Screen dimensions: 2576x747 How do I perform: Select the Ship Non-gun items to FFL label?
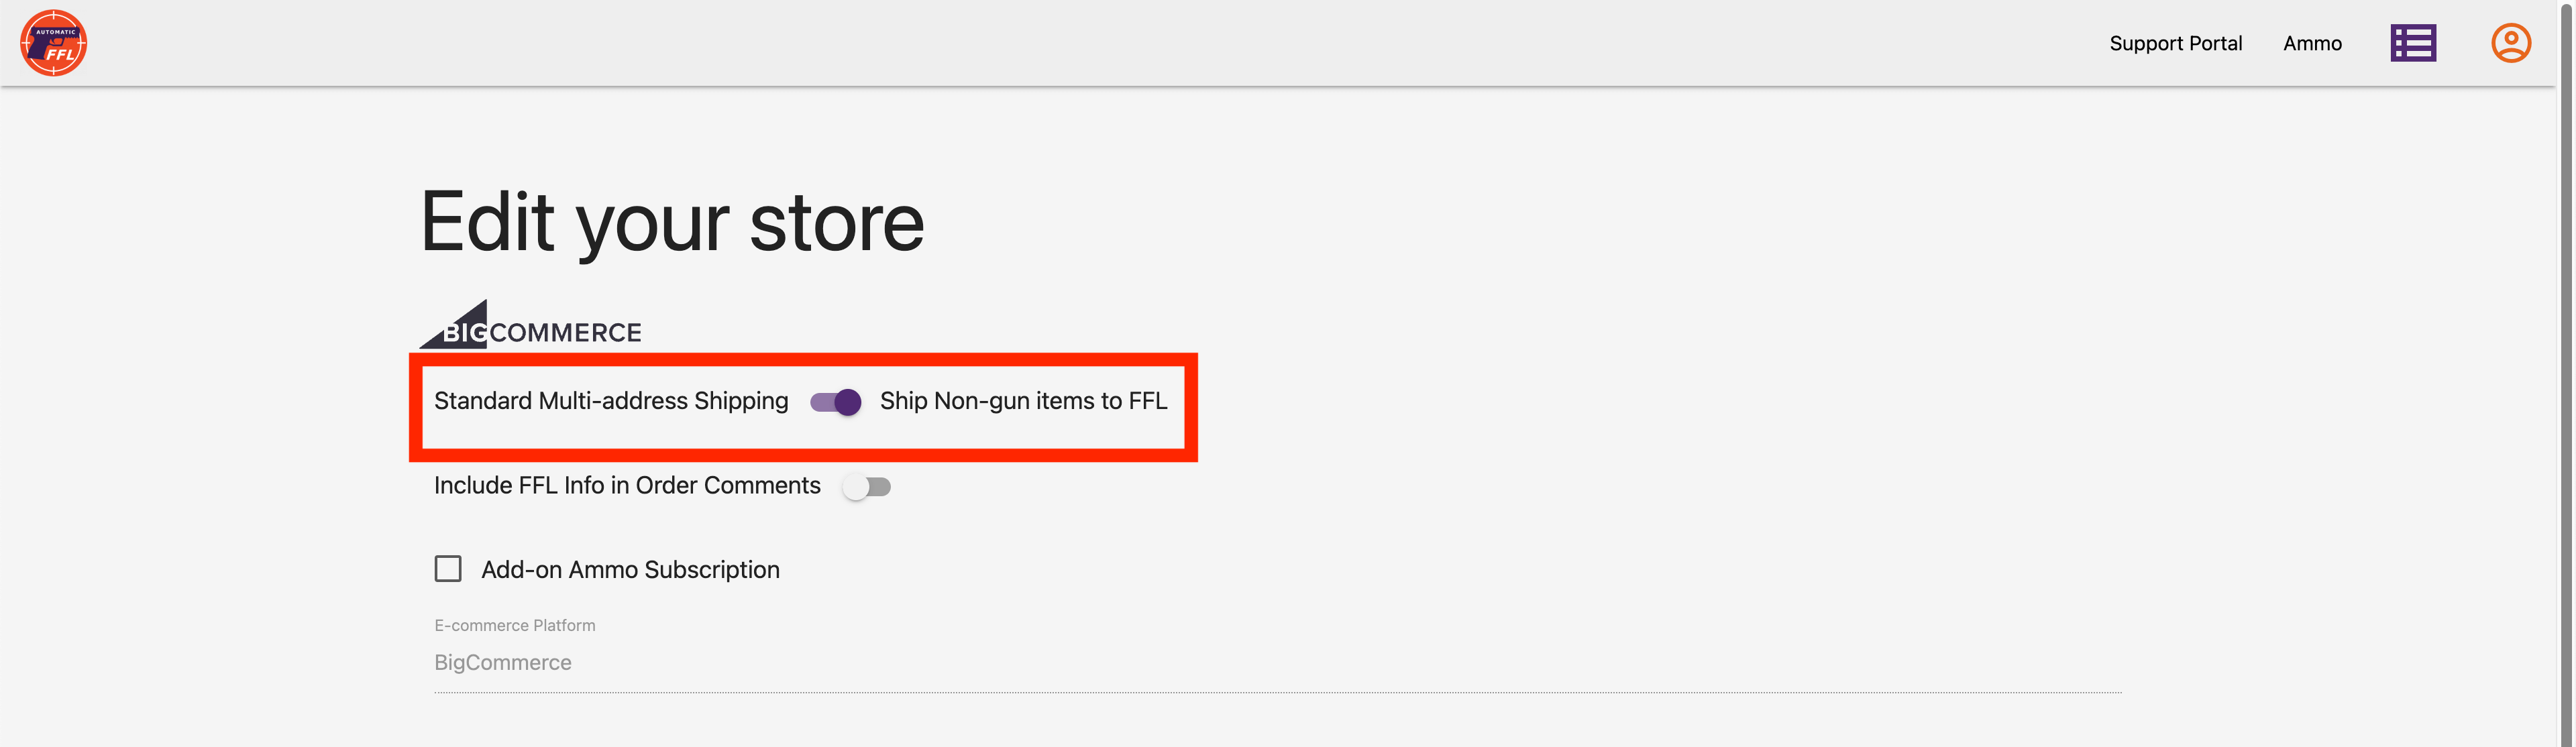coord(1023,401)
